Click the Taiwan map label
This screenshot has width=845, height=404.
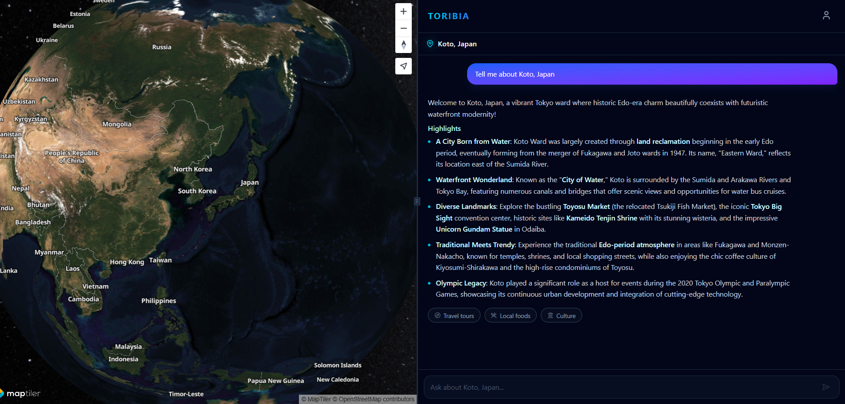point(160,260)
